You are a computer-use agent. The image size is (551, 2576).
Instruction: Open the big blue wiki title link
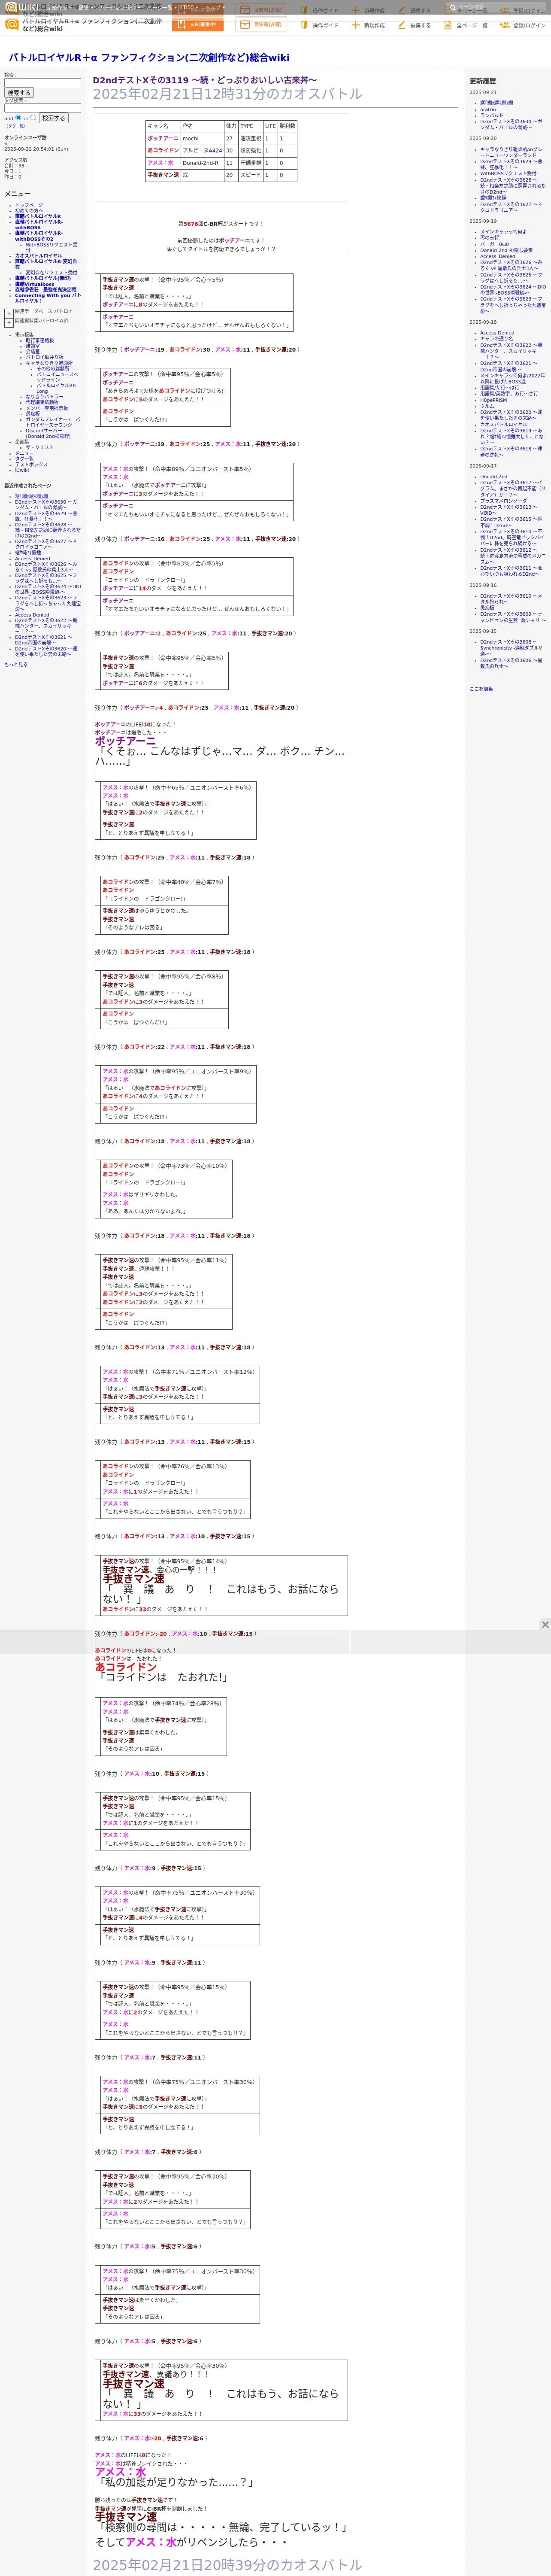point(149,58)
